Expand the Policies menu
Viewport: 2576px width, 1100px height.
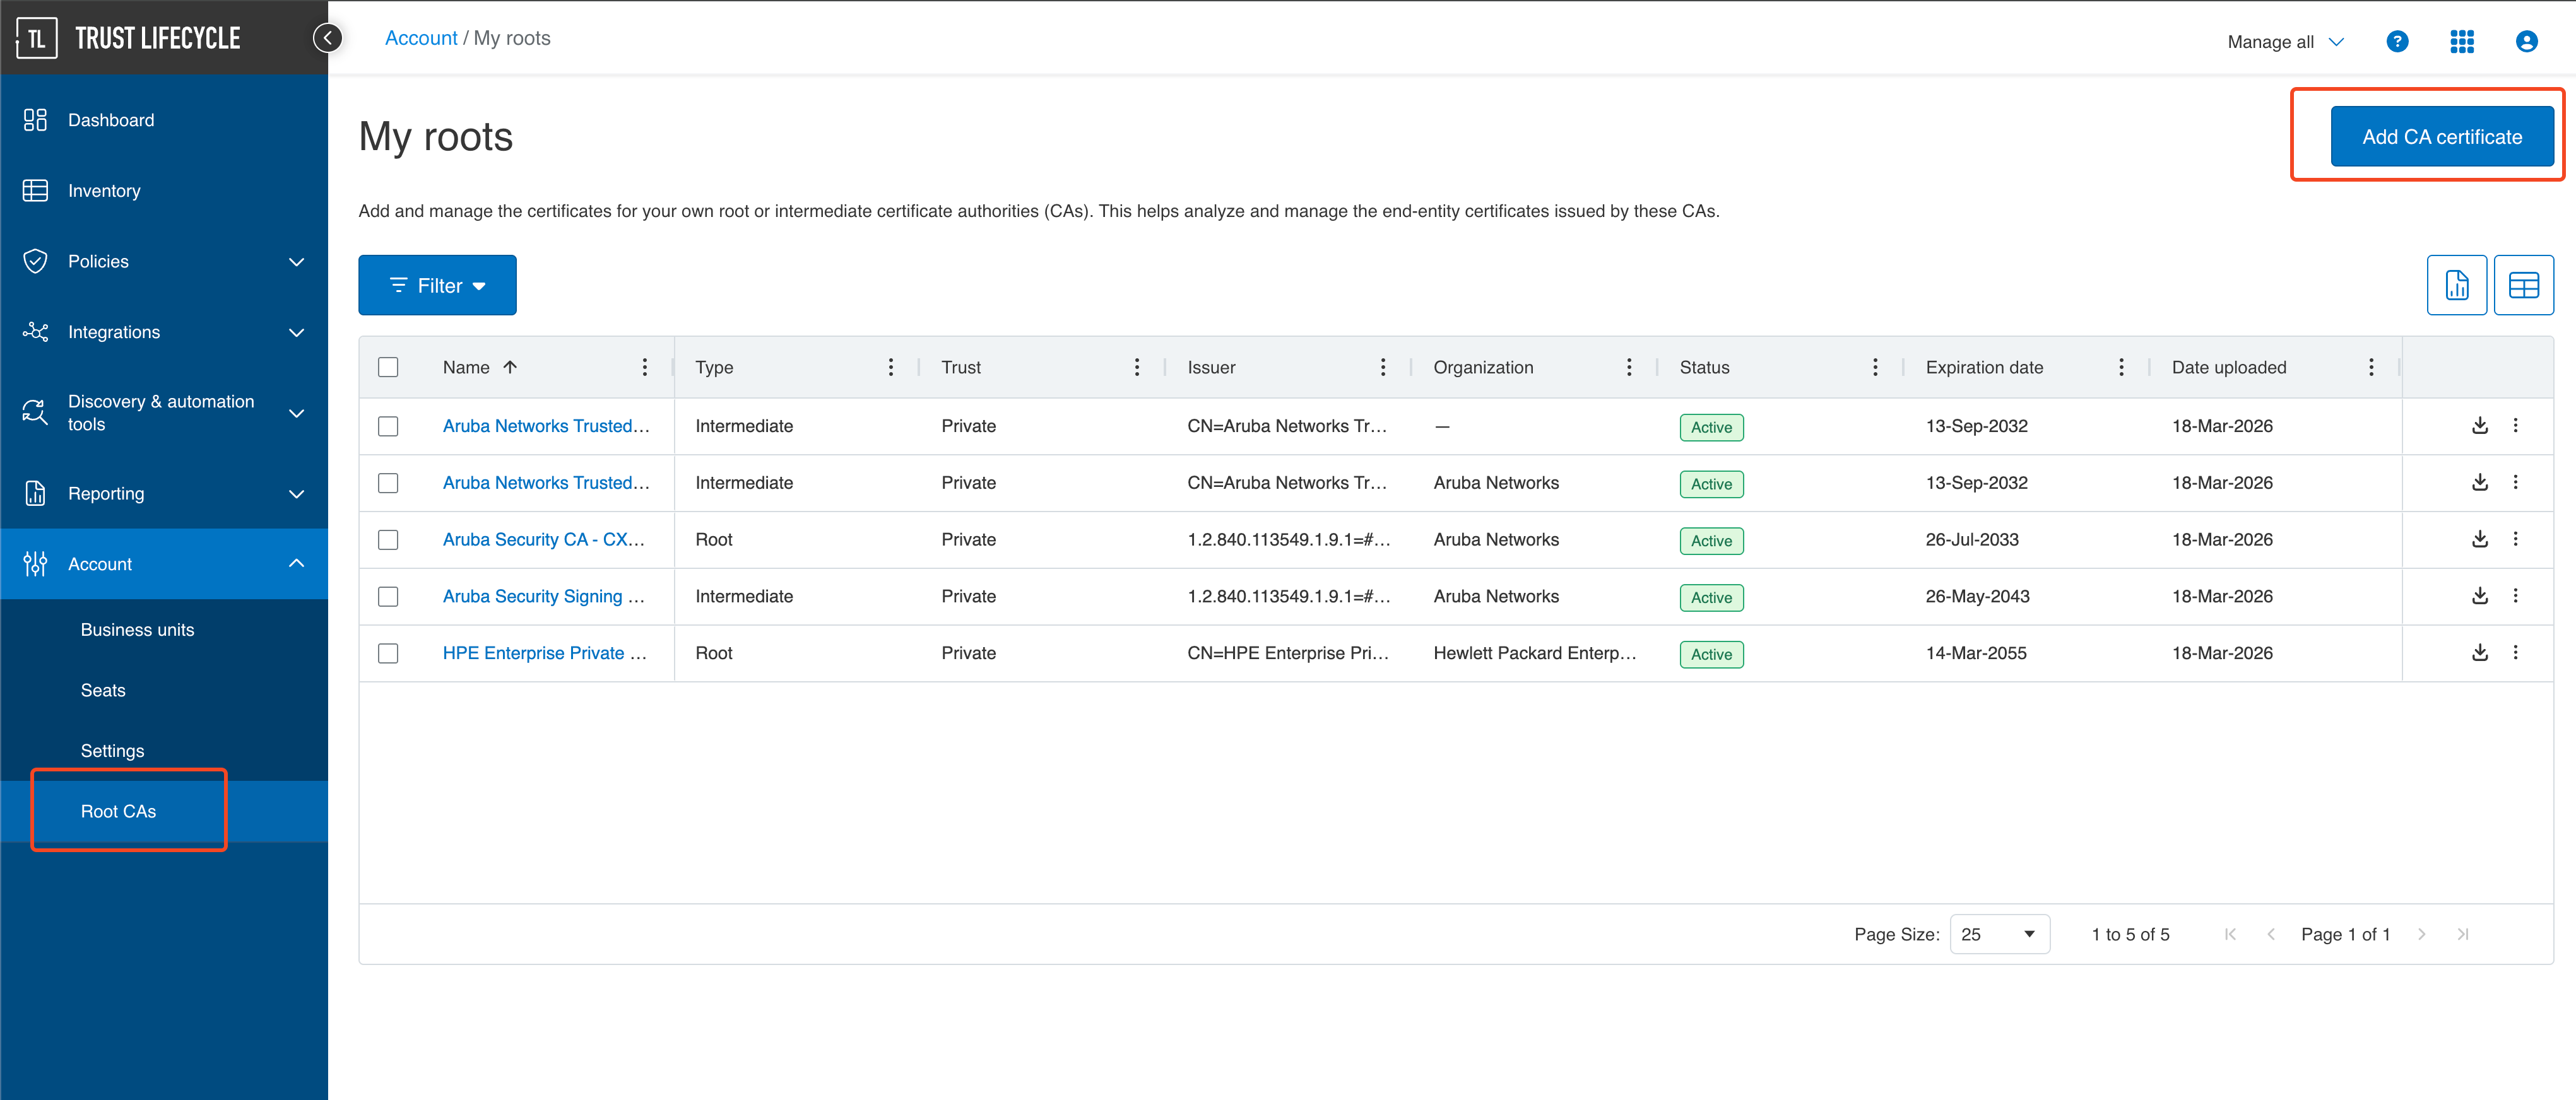tap(164, 262)
